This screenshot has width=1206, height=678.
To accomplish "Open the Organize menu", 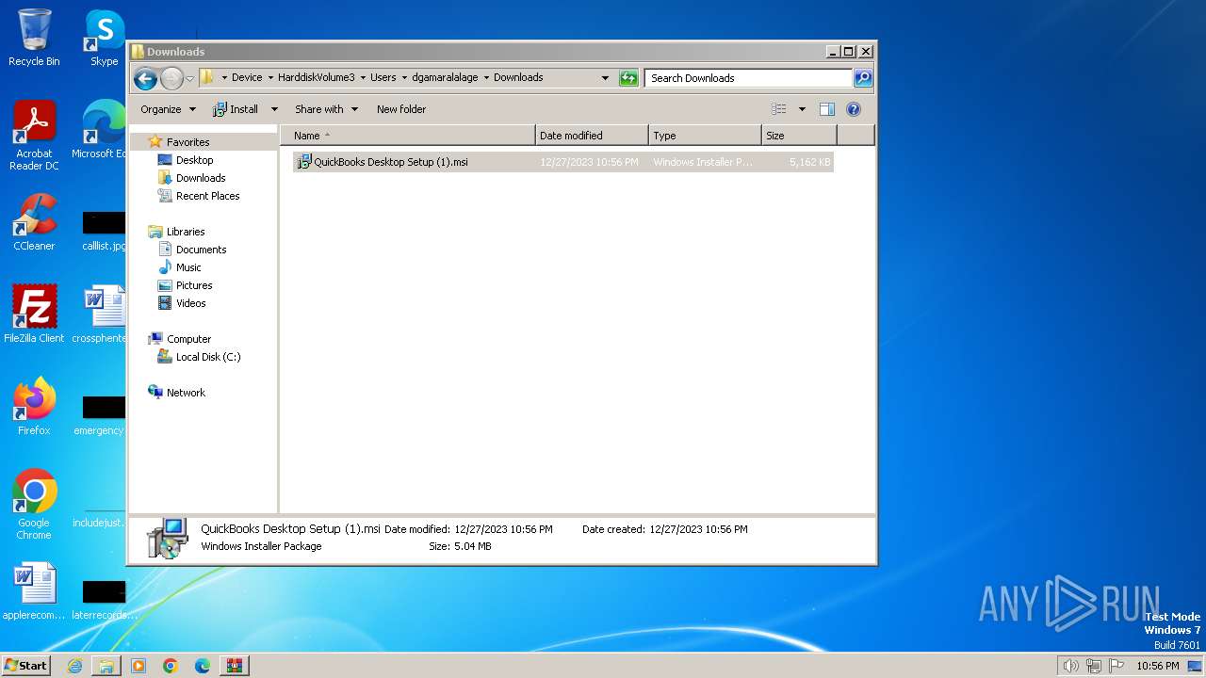I will point(168,109).
